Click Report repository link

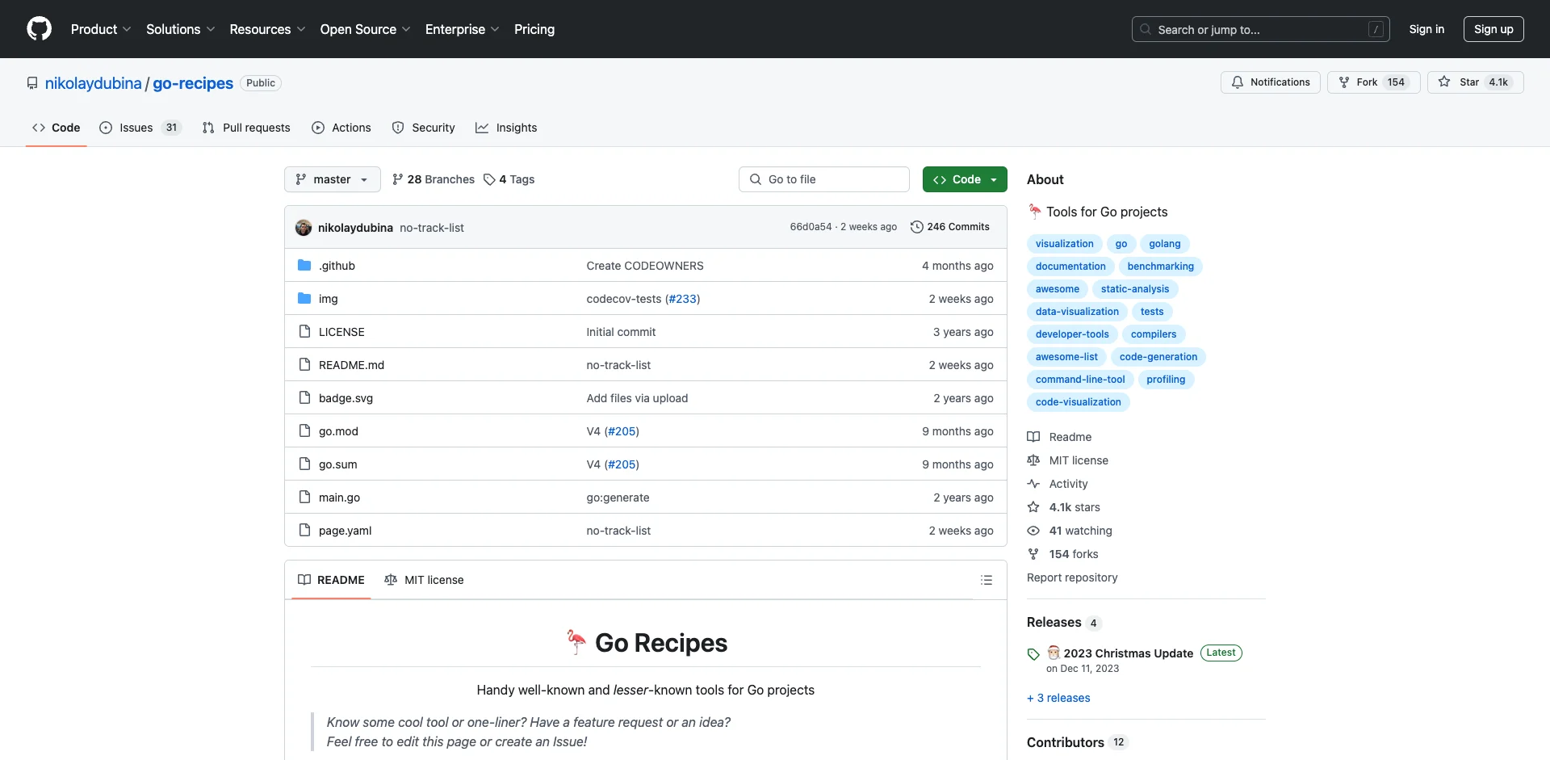[x=1072, y=577]
